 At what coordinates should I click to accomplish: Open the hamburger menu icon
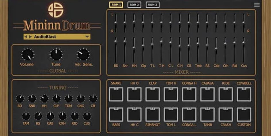[257, 5]
